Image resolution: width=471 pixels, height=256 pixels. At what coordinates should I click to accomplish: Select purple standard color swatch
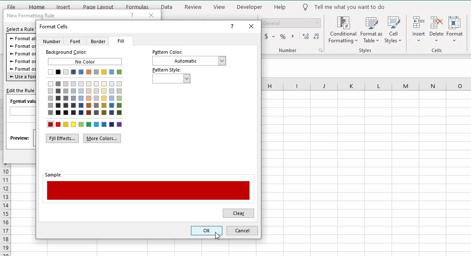coord(119,124)
